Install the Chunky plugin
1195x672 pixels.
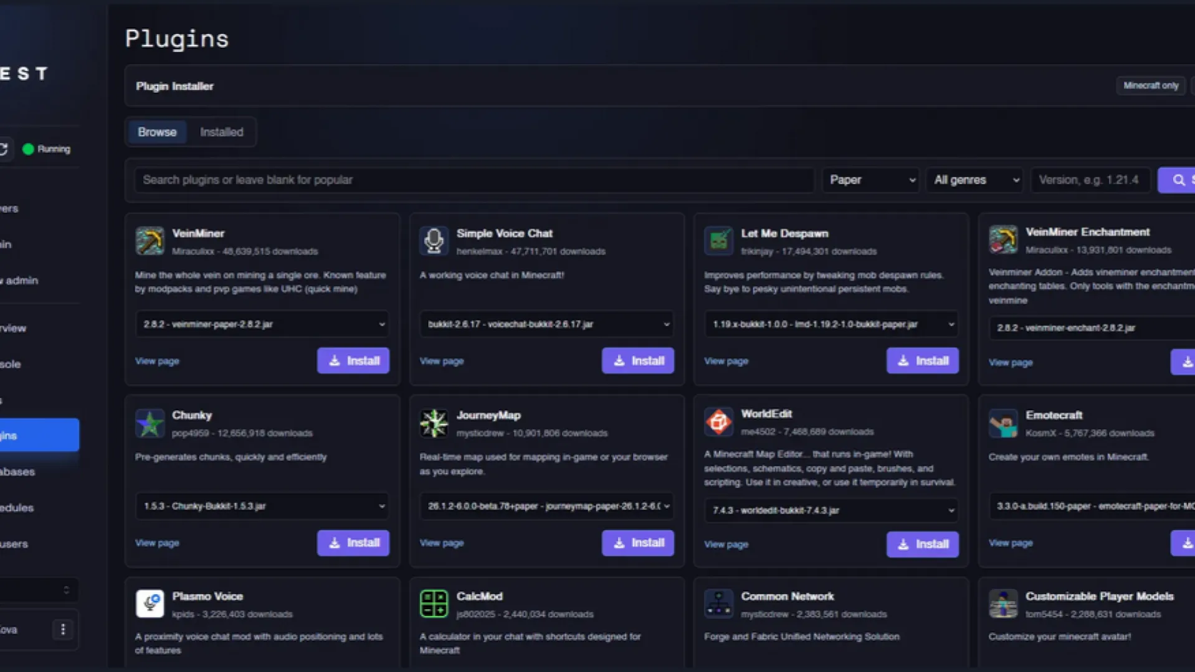[x=353, y=543]
